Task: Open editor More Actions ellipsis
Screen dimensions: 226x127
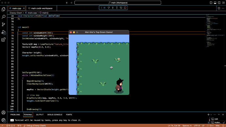Action: 223,8
